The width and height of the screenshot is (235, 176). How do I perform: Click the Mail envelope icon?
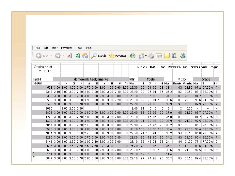pyautogui.click(x=142, y=56)
